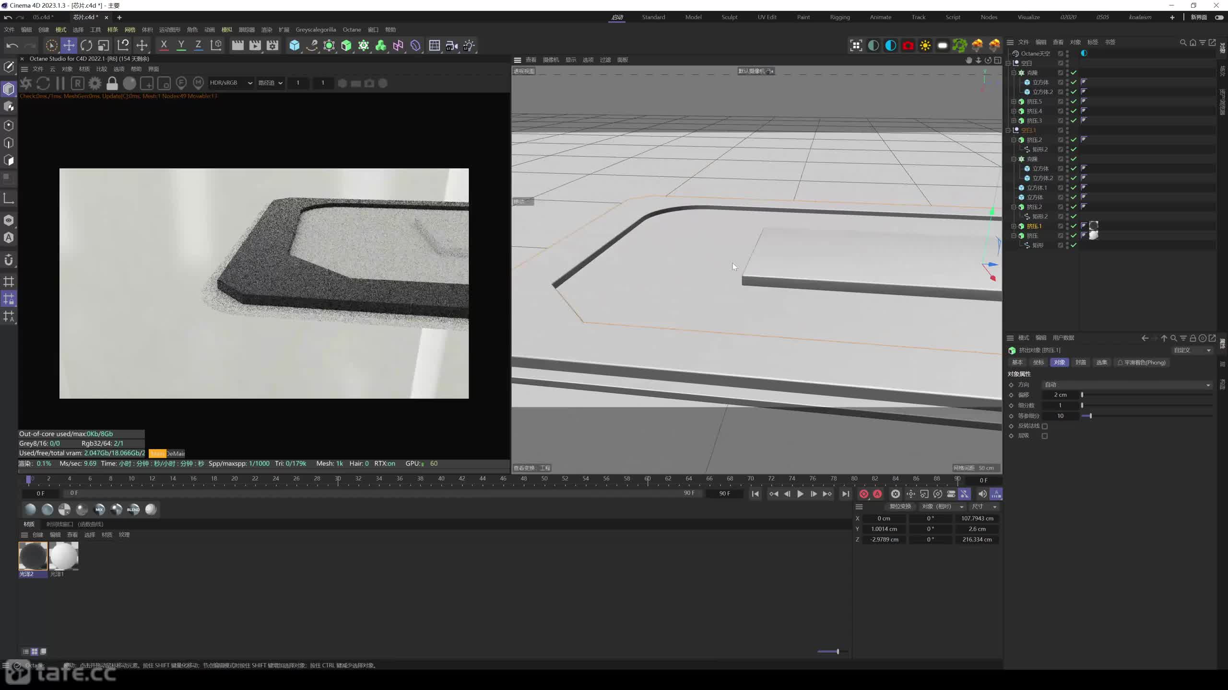Image resolution: width=1228 pixels, height=690 pixels.
Task: Toggle 反转法线 checkbox
Action: point(1045,426)
